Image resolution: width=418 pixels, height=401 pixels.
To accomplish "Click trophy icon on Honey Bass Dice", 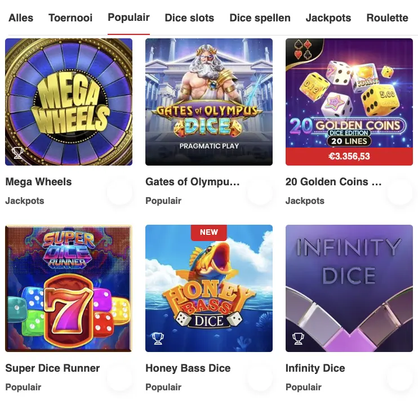I will point(158,339).
